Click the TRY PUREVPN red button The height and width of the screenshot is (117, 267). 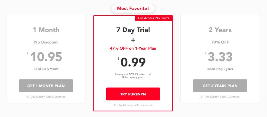(133, 94)
